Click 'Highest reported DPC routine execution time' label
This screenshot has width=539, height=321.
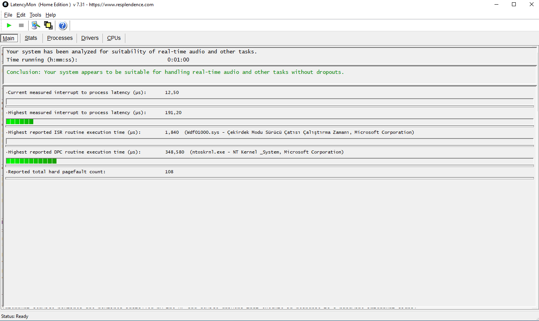pyautogui.click(x=74, y=152)
